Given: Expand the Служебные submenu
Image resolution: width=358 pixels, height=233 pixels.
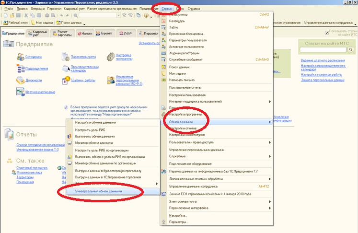Looking at the screenshot, I should (270, 156).
